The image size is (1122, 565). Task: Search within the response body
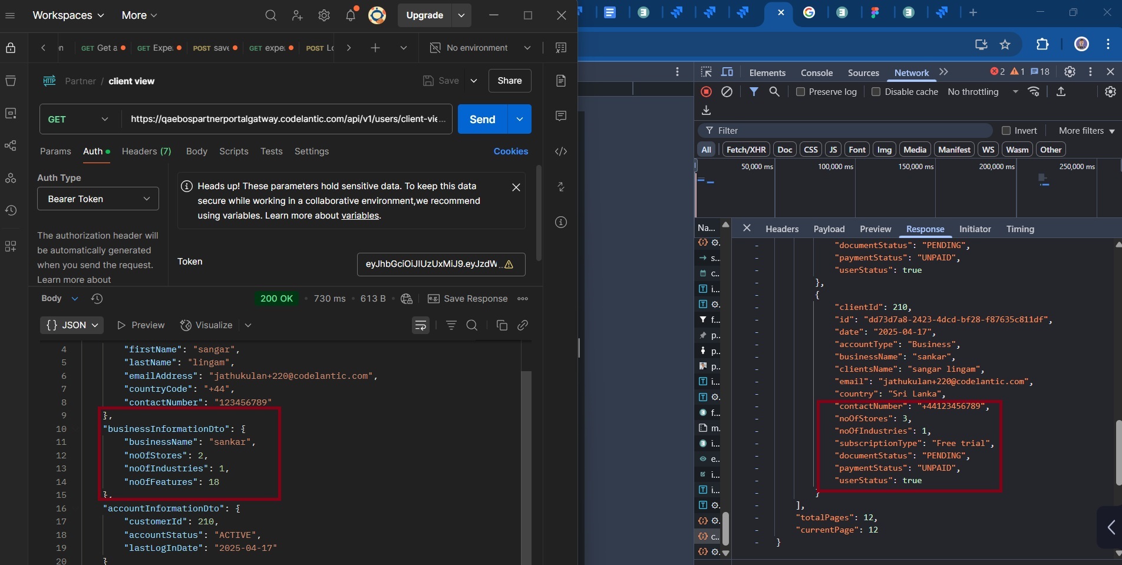pos(472,325)
